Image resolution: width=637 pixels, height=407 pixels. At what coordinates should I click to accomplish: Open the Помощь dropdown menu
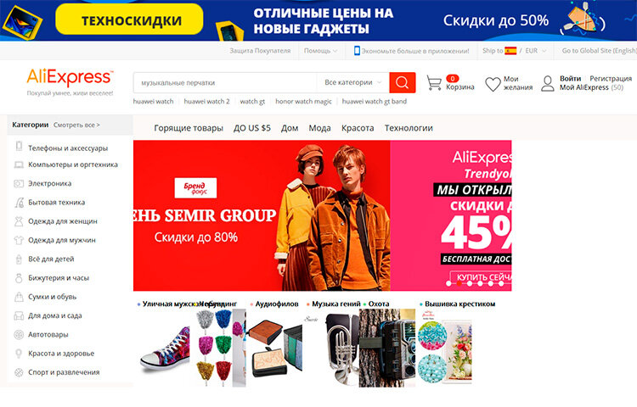point(320,51)
